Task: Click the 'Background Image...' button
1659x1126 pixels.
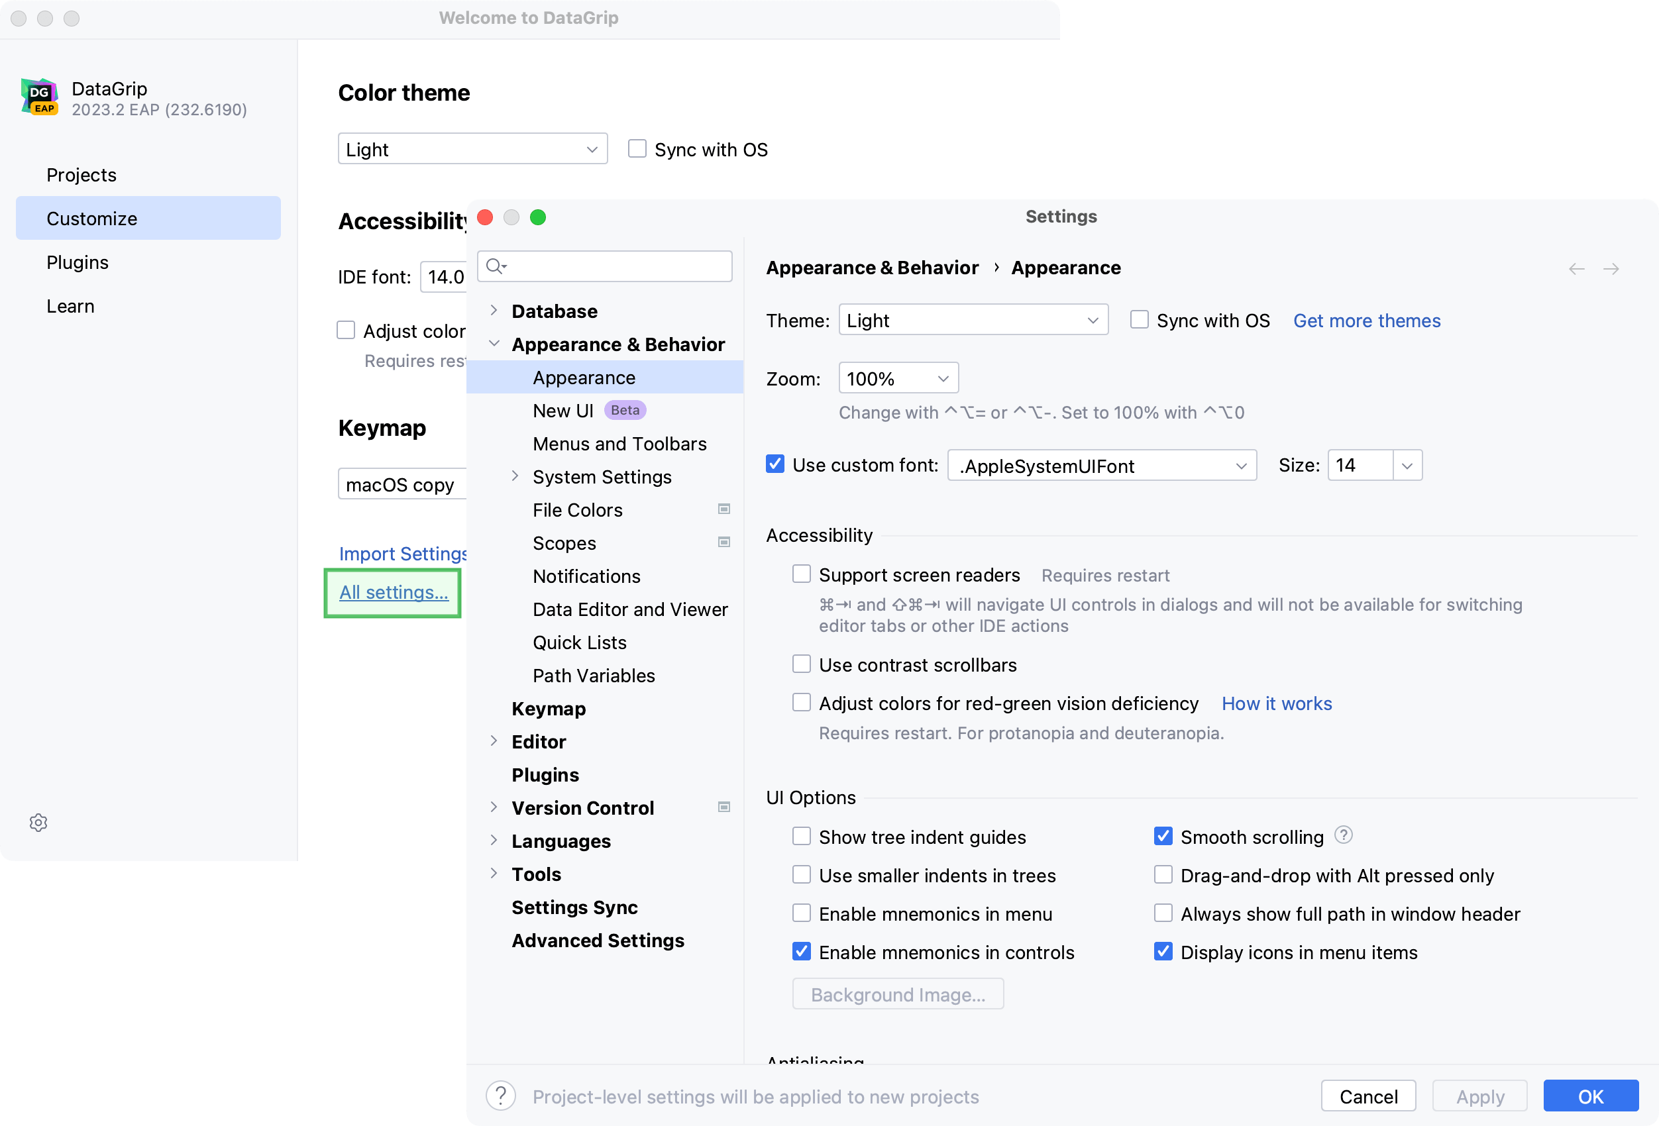Action: coord(897,994)
